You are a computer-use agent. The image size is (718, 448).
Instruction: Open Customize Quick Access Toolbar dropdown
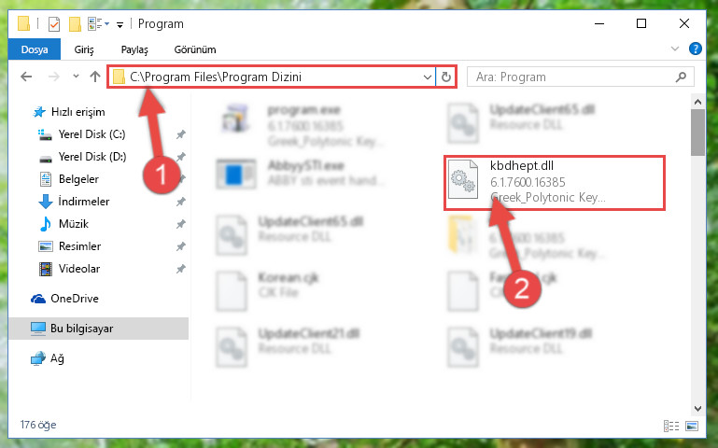click(x=120, y=24)
